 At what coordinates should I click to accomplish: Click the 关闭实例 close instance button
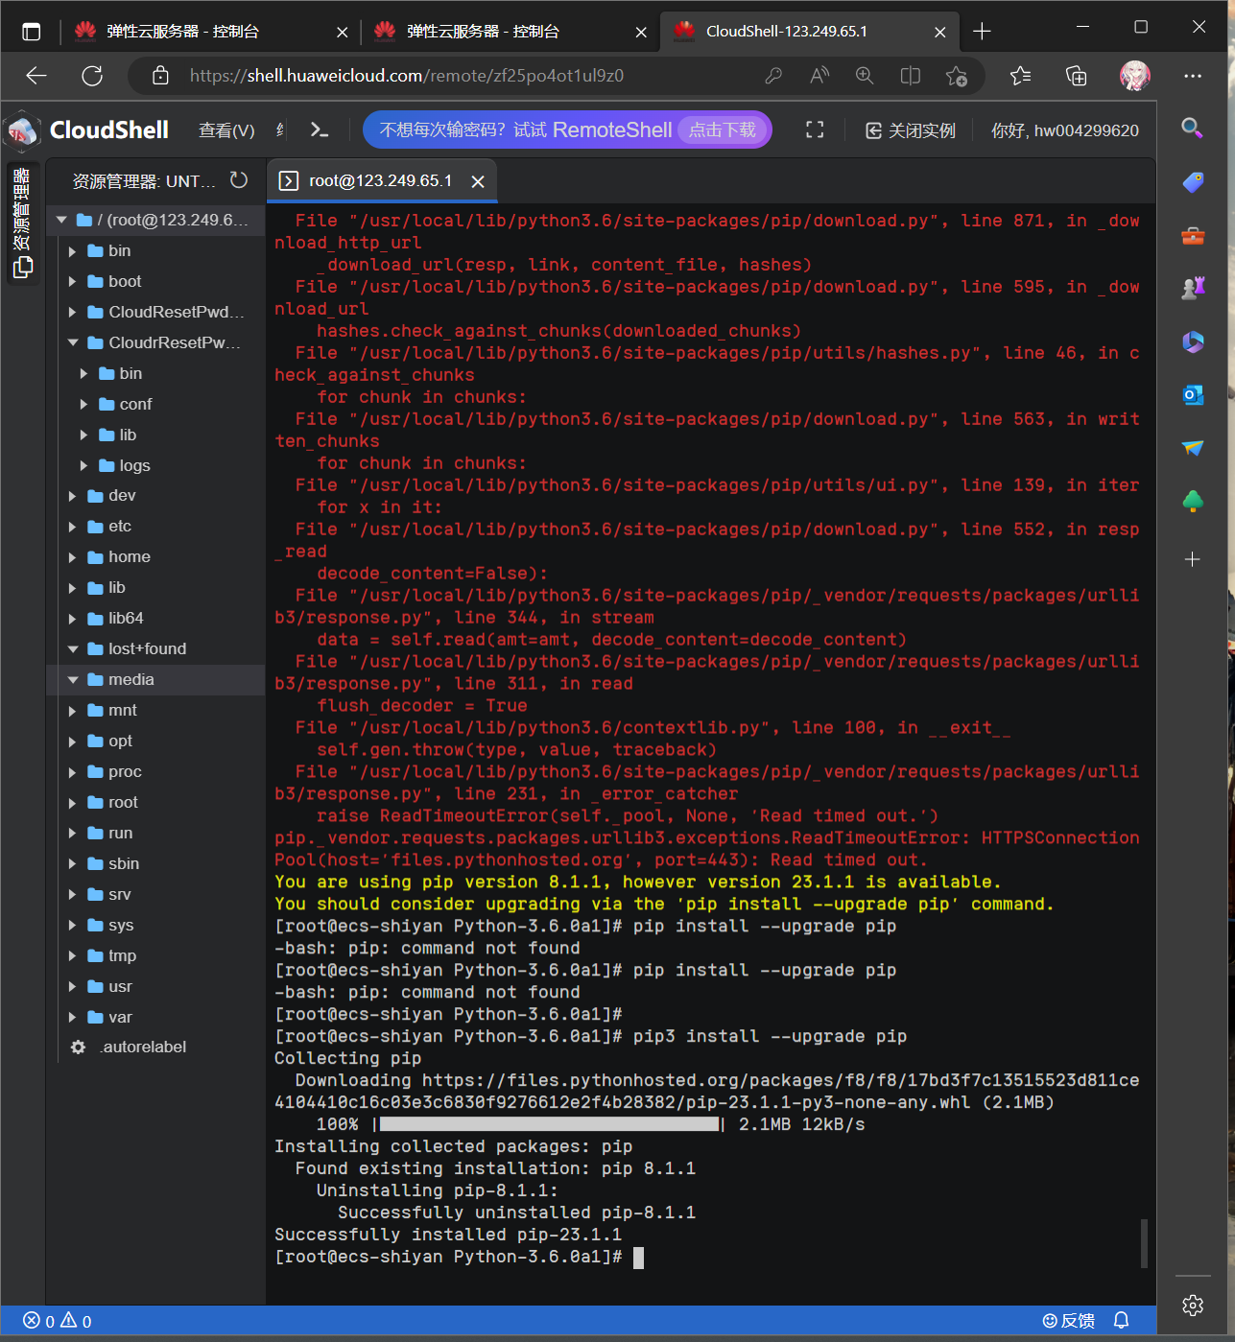911,130
